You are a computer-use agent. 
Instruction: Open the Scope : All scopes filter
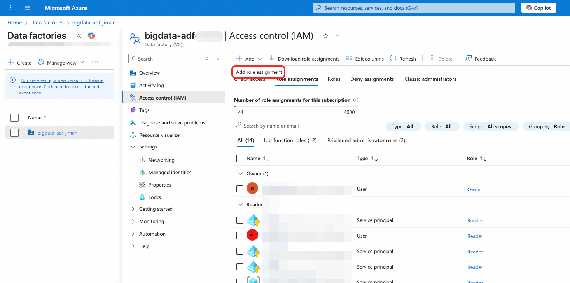click(490, 126)
